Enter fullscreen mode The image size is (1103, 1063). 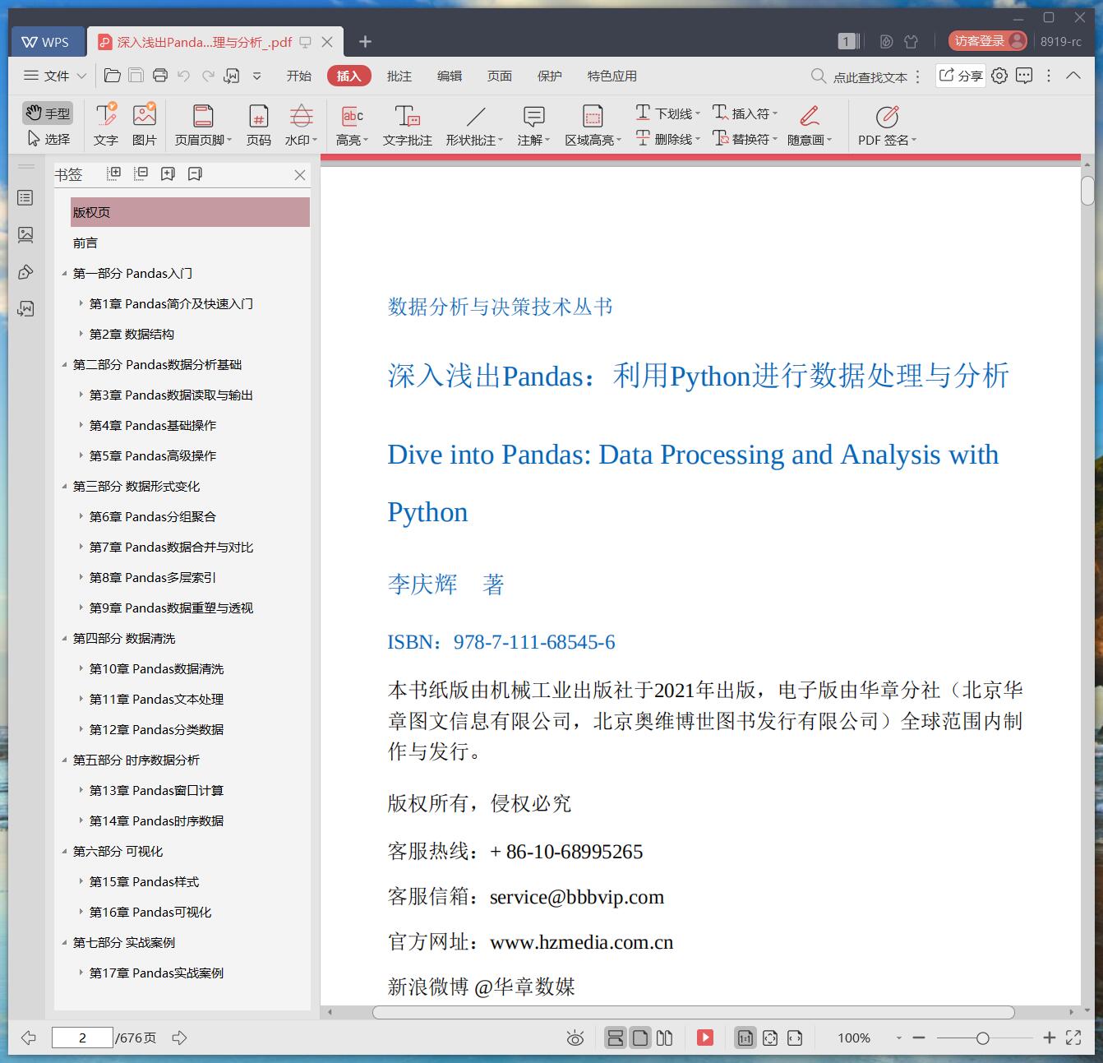click(1073, 1038)
